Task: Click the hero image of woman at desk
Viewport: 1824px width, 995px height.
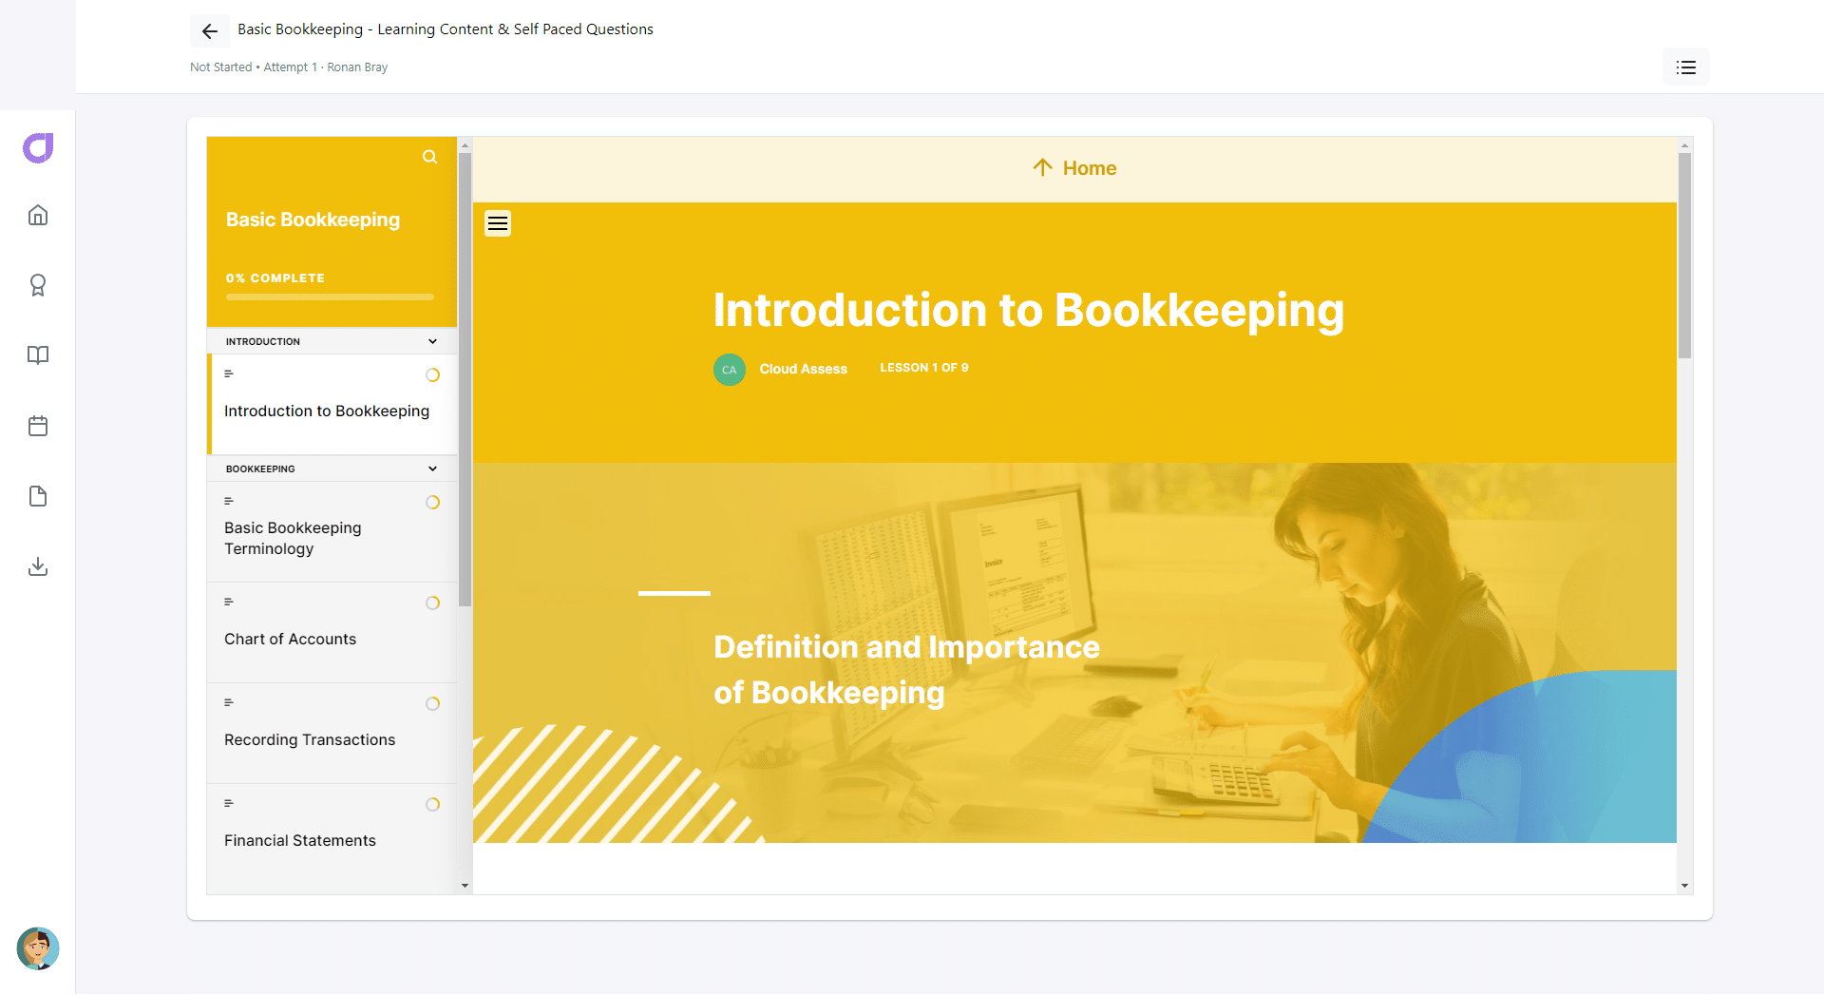Action: click(x=1074, y=653)
